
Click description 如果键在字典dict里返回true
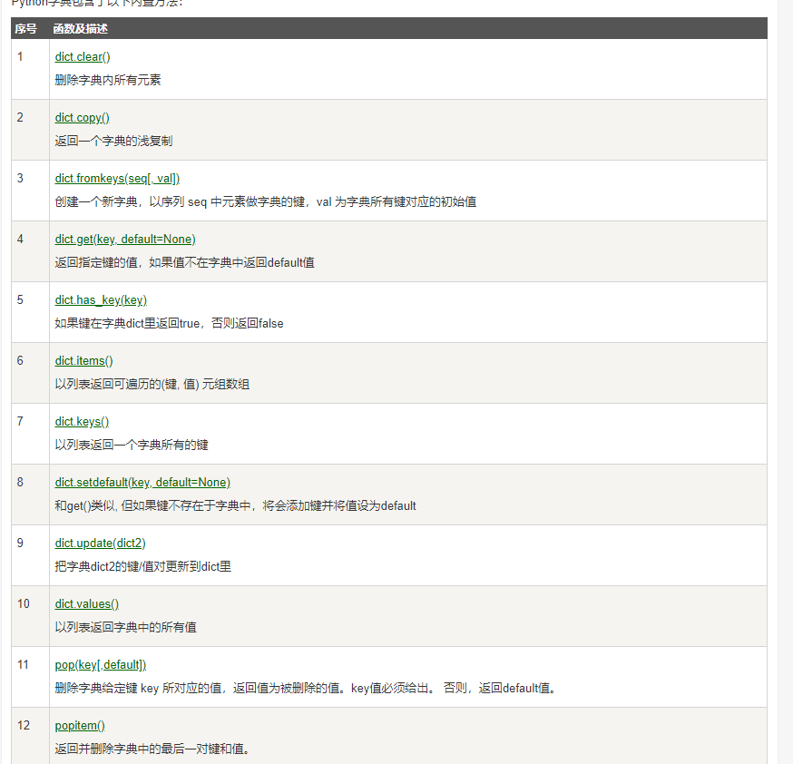169,323
